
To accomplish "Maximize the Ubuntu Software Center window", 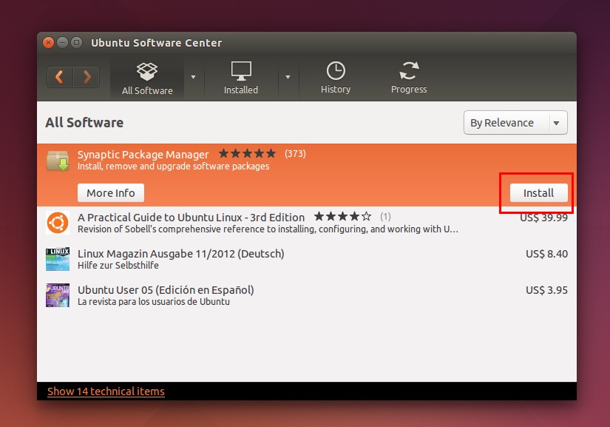I will 77,42.
